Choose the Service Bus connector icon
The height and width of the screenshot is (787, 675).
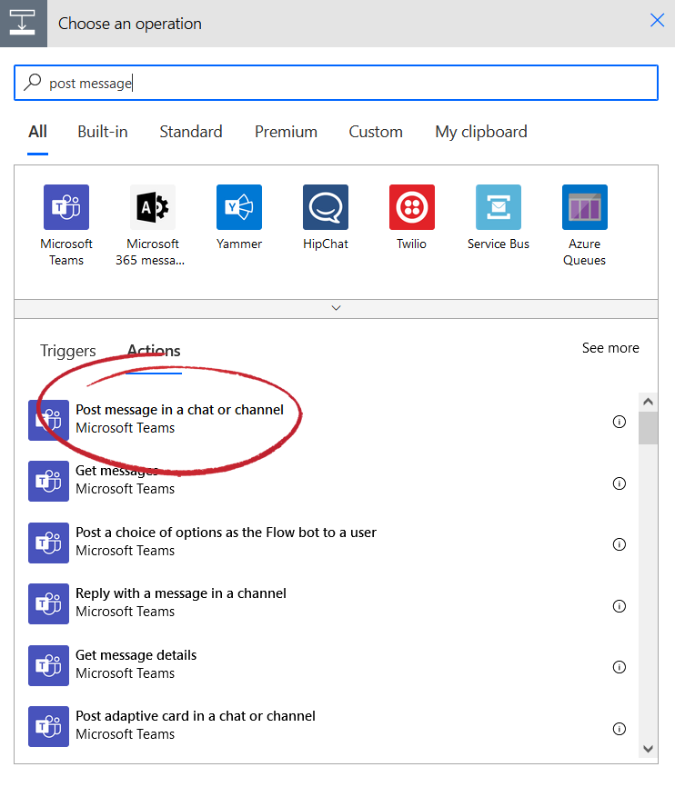[499, 207]
